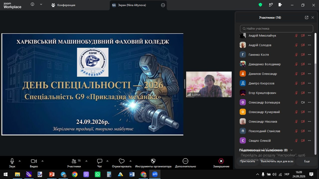This screenshot has width=319, height=179.
Task: Toggle mute for Давиденко Володимир
Action: pos(296,64)
